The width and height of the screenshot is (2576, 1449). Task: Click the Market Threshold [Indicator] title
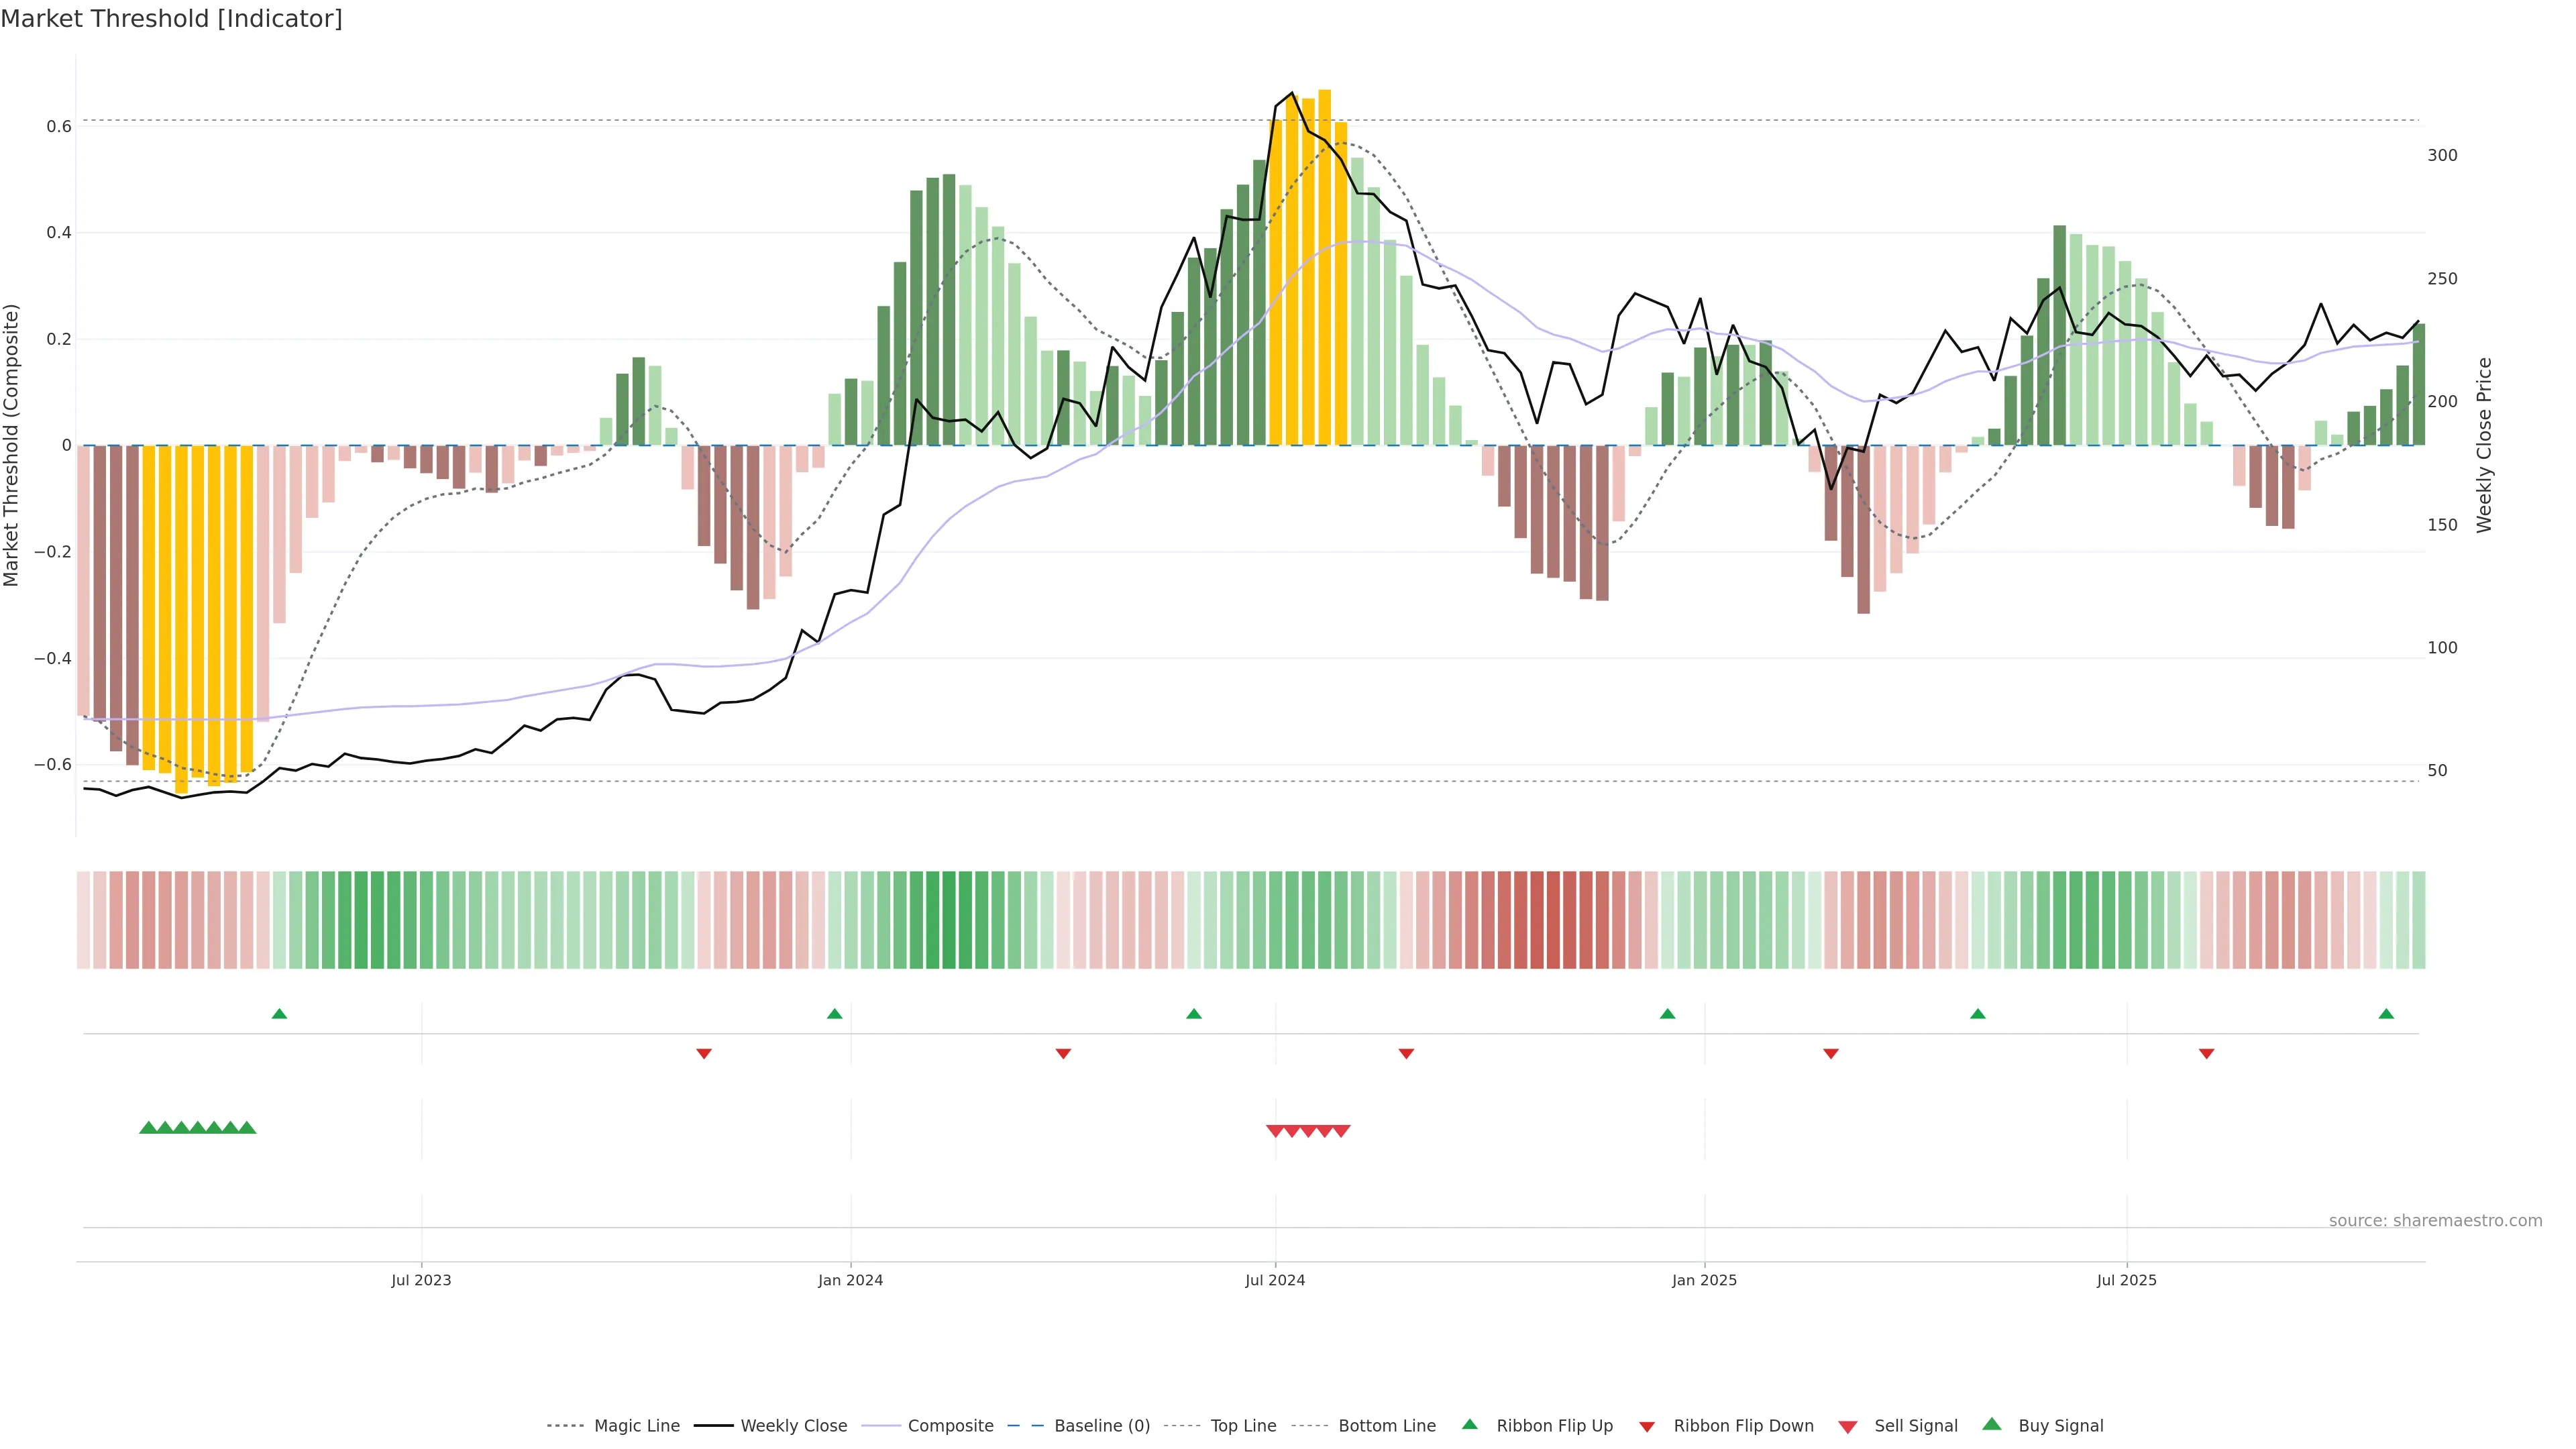click(171, 19)
